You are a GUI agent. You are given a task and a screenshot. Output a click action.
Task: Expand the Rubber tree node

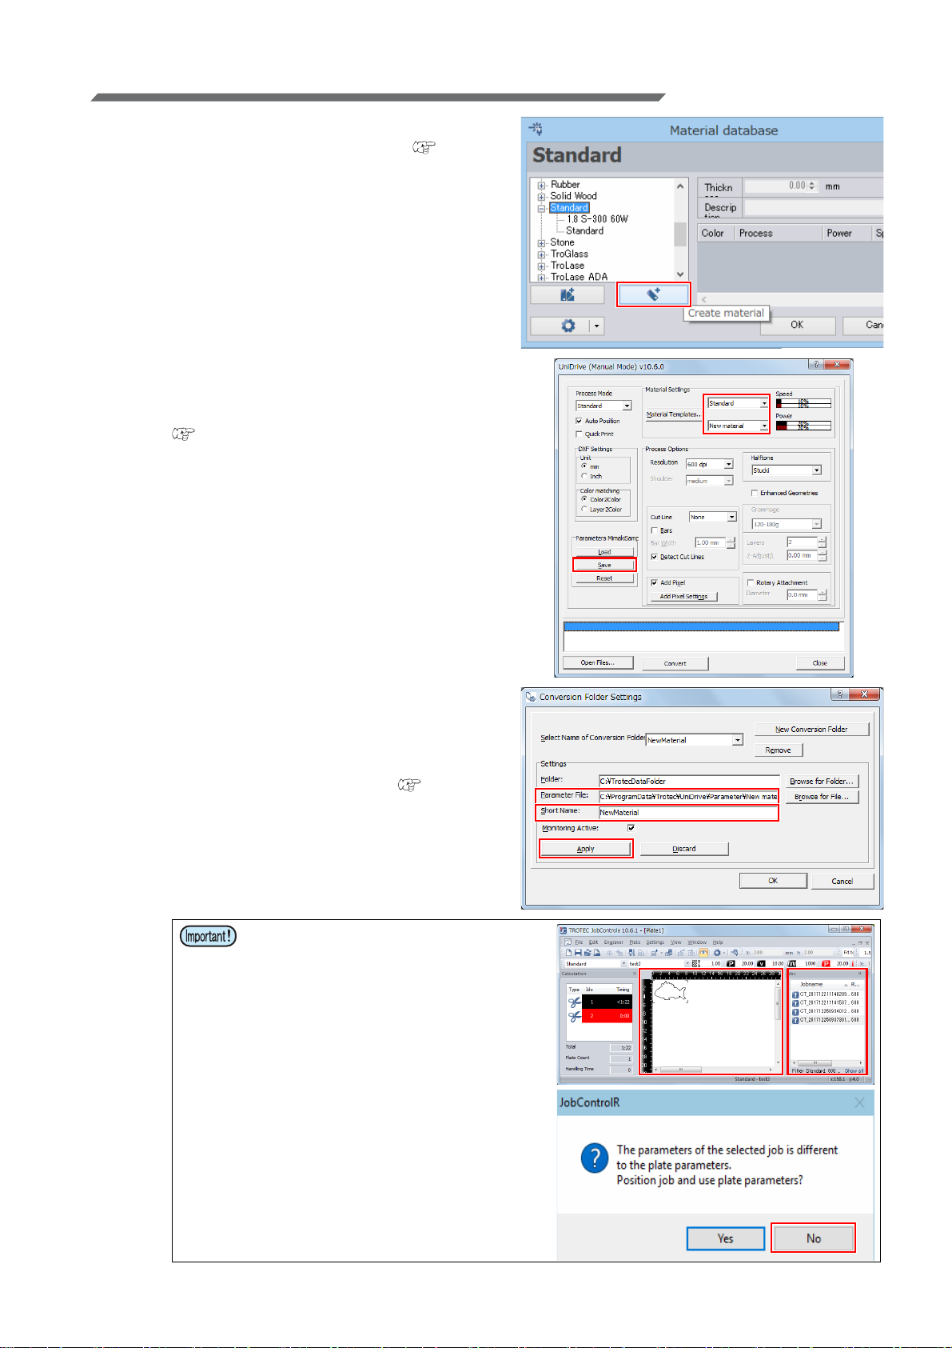pyautogui.click(x=541, y=185)
